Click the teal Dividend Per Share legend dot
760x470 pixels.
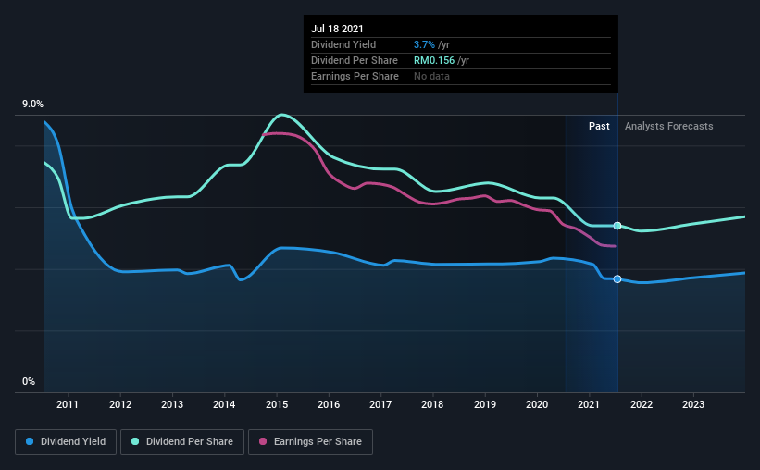pyautogui.click(x=135, y=441)
